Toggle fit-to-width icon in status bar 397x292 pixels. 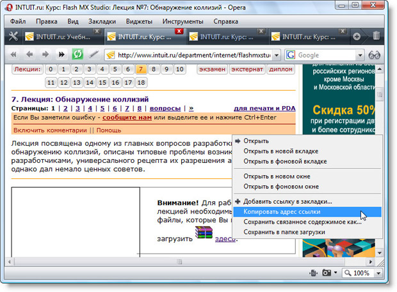(x=314, y=273)
